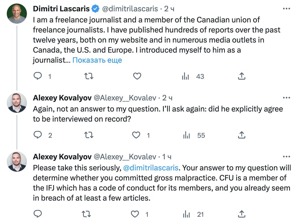Image resolution: width=299 pixels, height=222 pixels.
Task: Open more options for Dimitri's tweet
Action: coord(286,9)
